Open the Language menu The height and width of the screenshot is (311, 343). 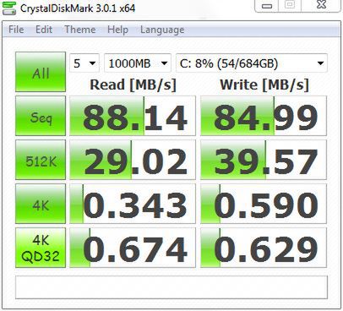pos(162,30)
